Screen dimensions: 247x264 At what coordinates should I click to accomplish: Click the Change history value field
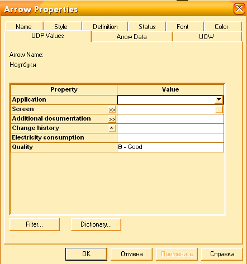click(170, 128)
